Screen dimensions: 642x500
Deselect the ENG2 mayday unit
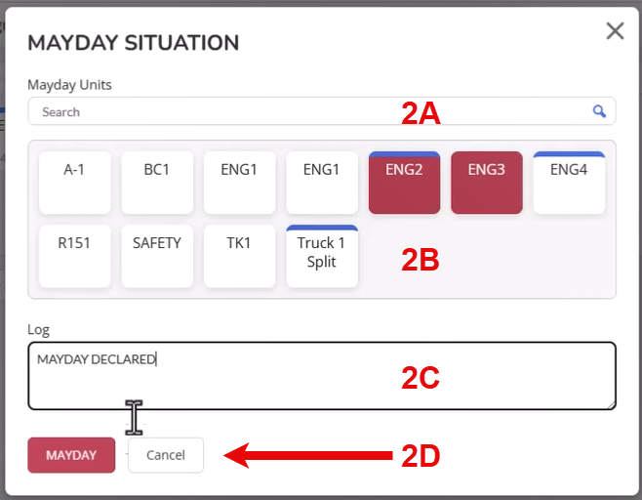[x=404, y=183]
